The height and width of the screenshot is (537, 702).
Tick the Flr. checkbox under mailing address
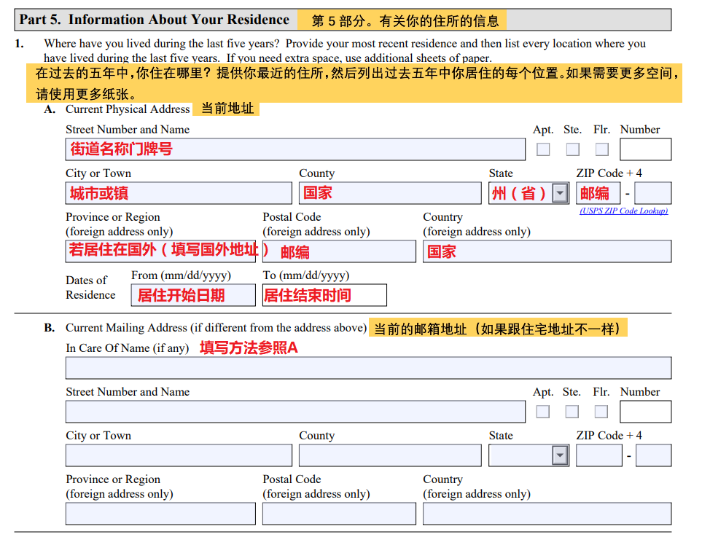(601, 412)
